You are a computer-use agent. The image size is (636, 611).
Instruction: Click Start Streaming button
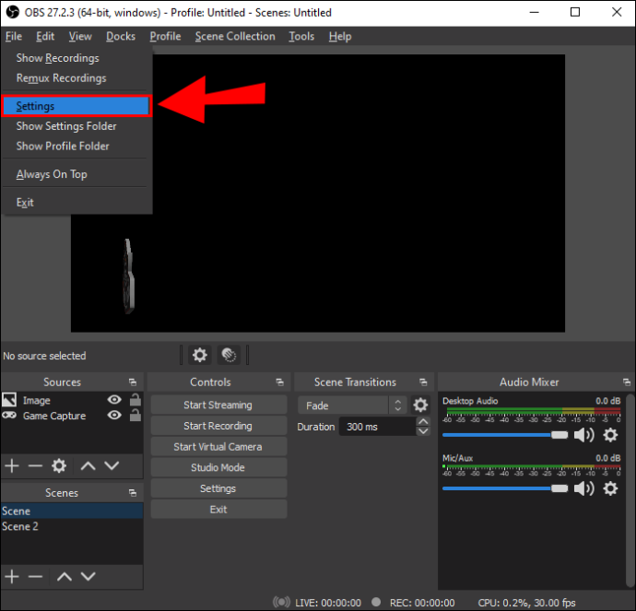click(x=218, y=405)
